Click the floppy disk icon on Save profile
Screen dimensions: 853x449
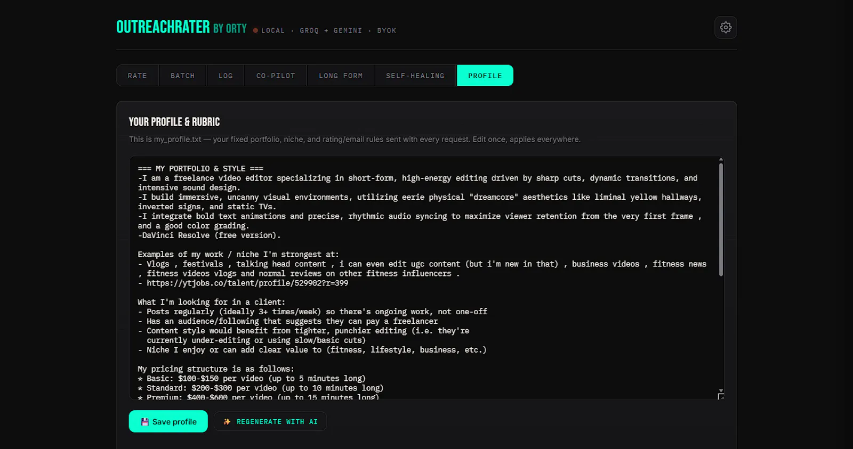[144, 422]
